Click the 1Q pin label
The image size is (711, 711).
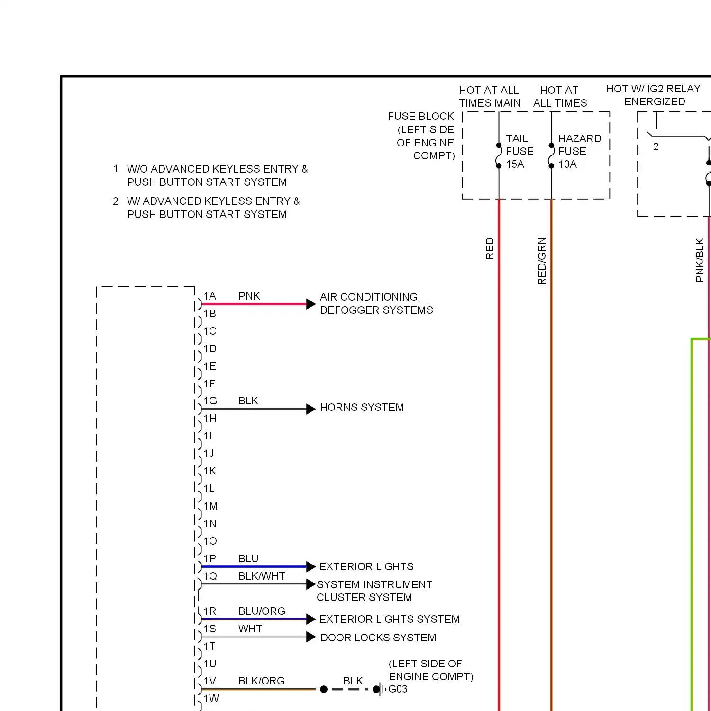pos(210,576)
